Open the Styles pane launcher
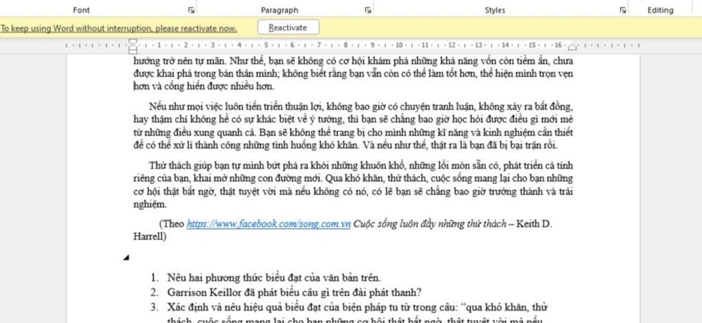The image size is (702, 323). 622,10
